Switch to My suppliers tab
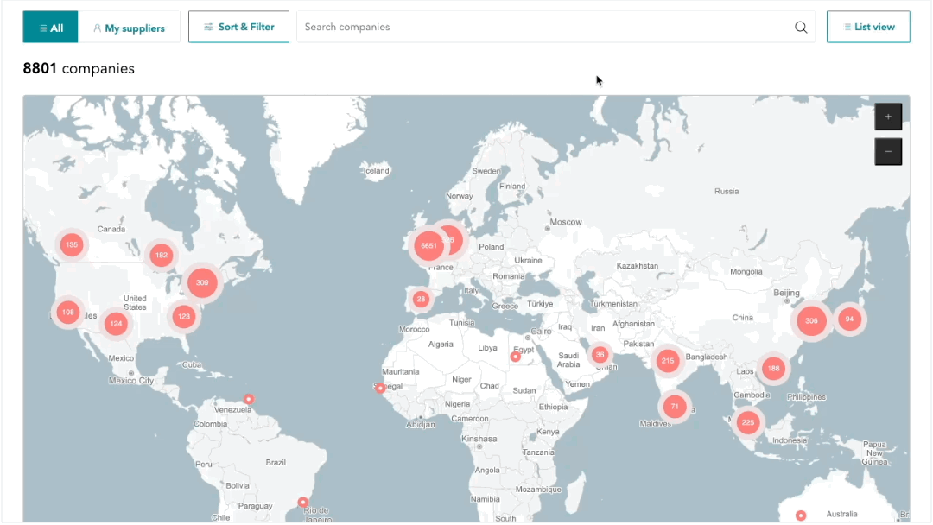The width and height of the screenshot is (933, 525). tap(129, 28)
